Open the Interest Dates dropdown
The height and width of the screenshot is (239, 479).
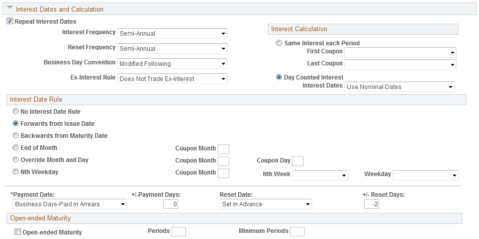pyautogui.click(x=399, y=87)
